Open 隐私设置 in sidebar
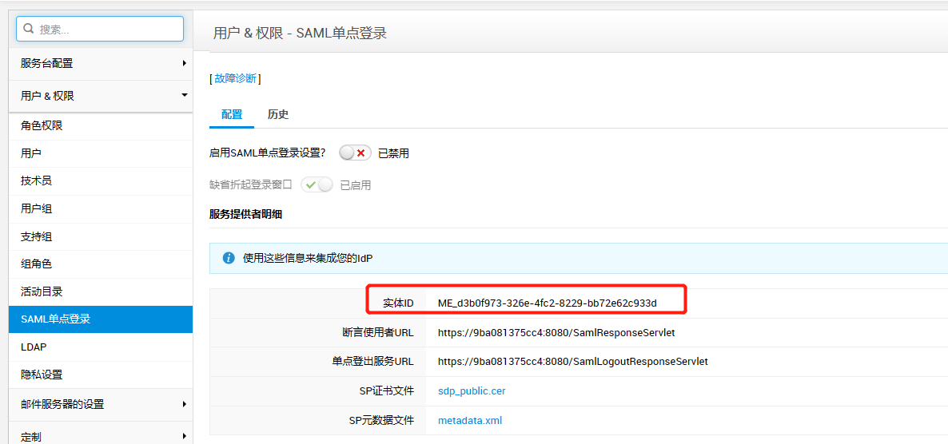Screen dimensions: 948x444 (x=42, y=375)
